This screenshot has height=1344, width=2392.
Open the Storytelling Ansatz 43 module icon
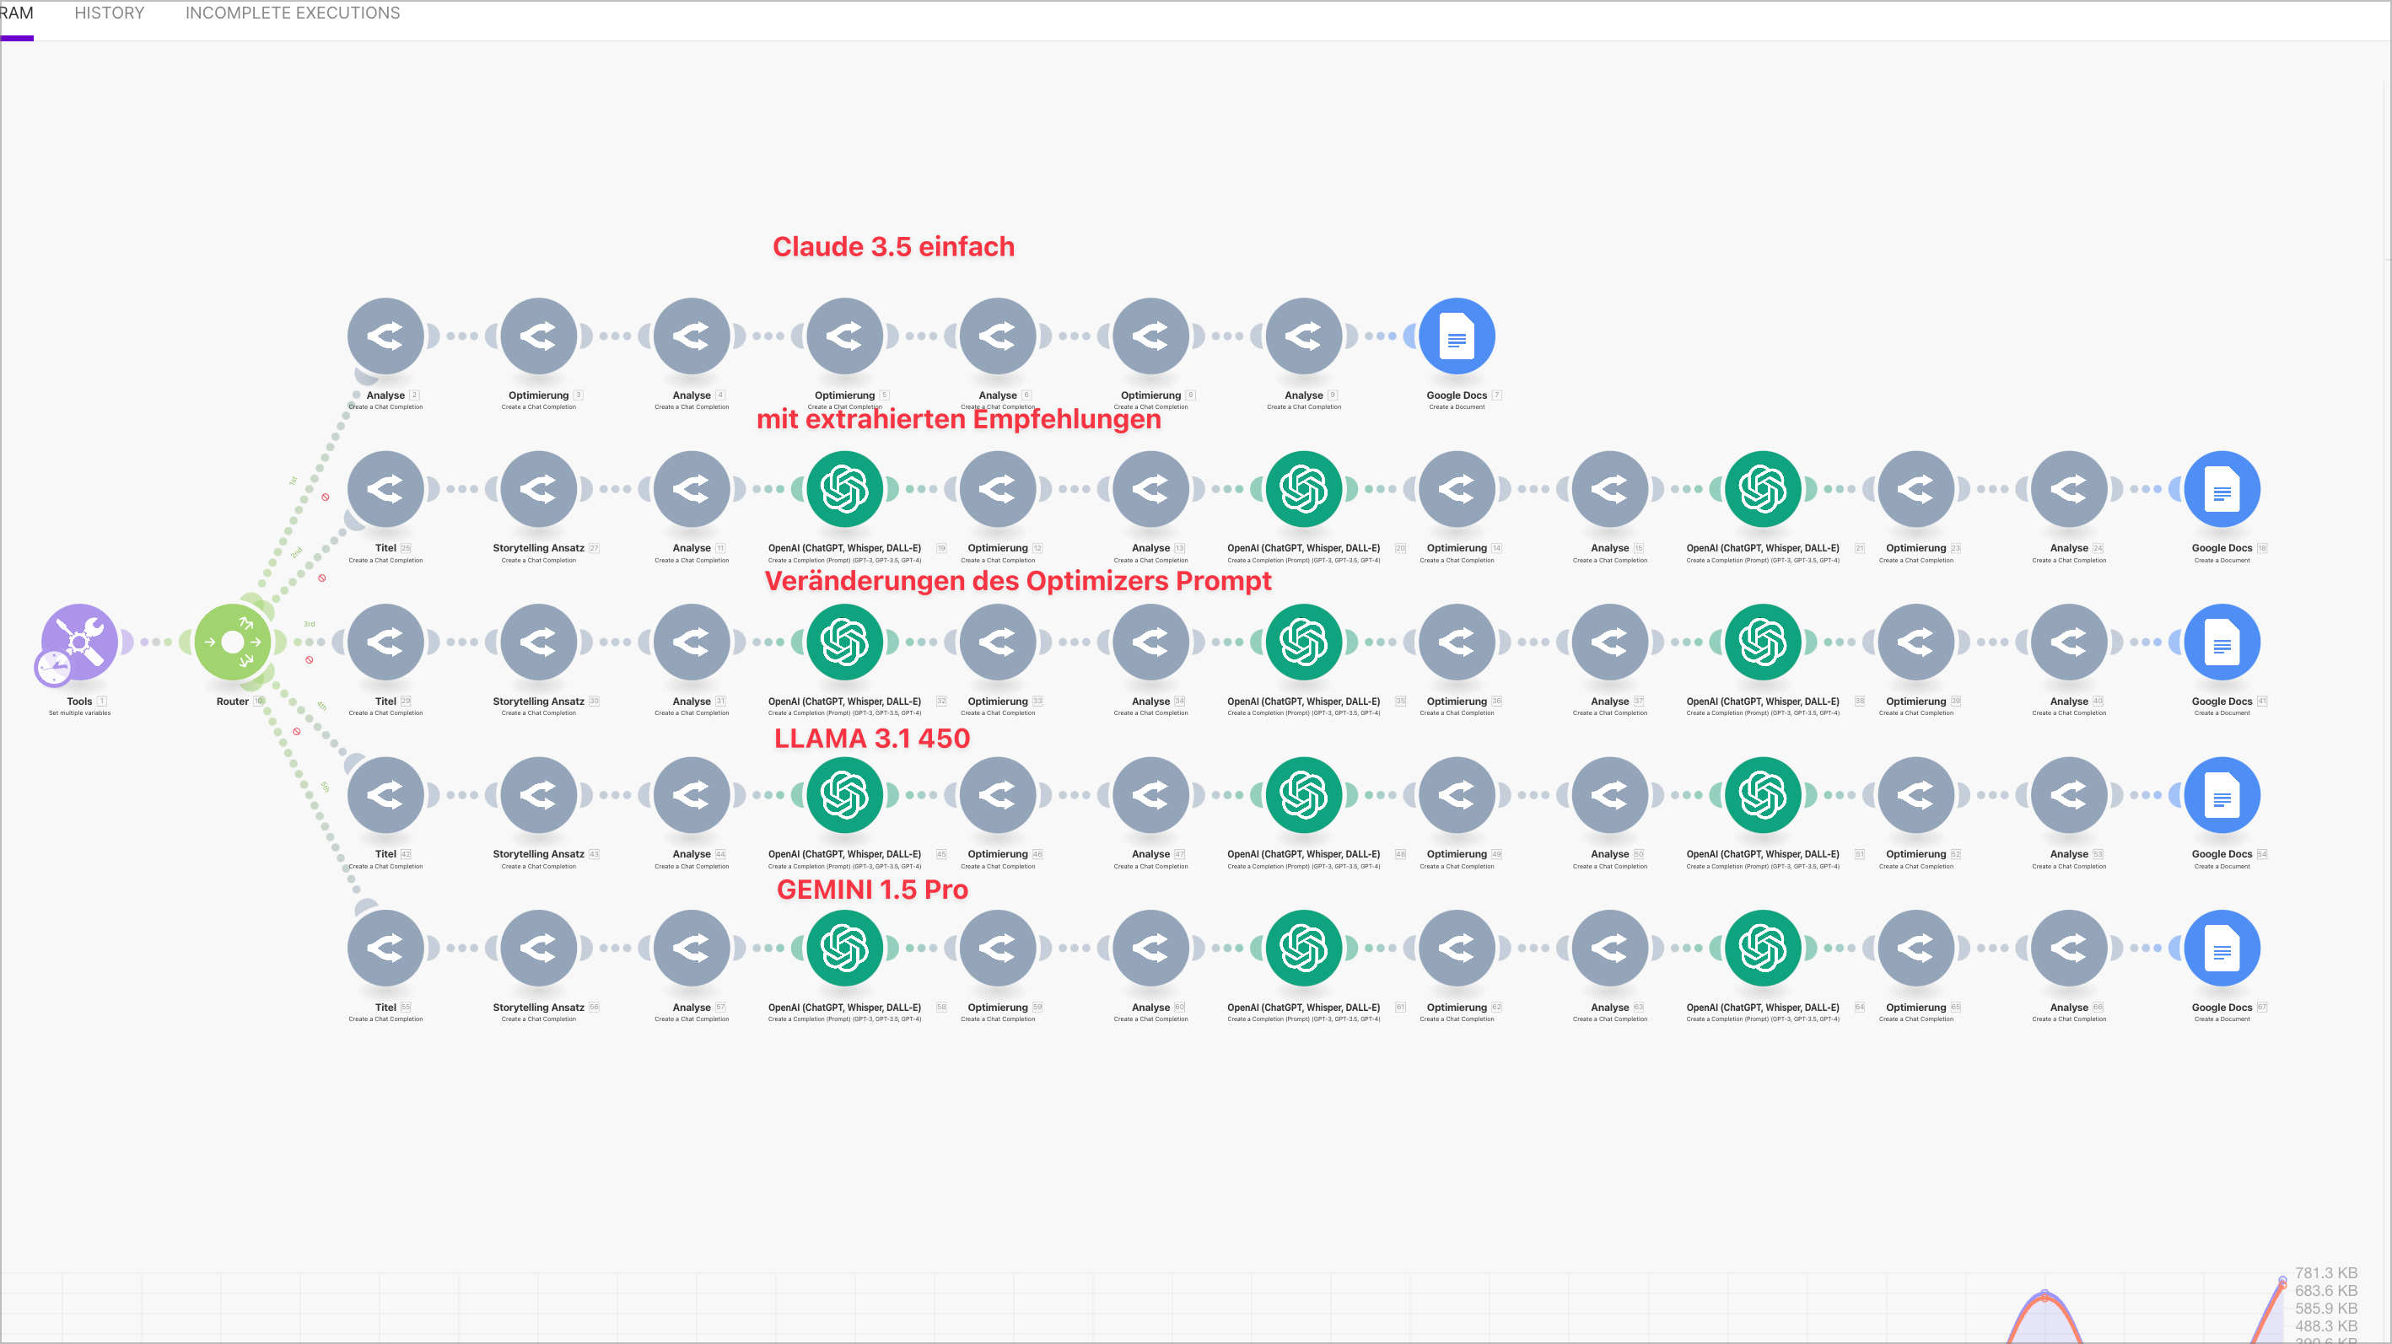point(539,795)
